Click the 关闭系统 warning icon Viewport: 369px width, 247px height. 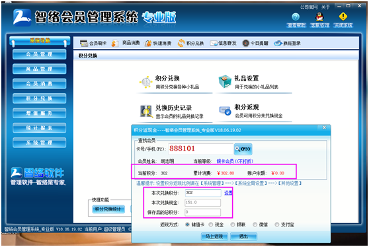tap(343, 17)
